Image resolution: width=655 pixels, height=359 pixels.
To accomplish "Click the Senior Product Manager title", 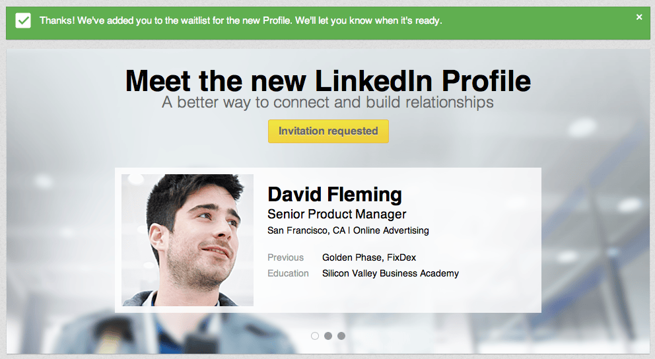I will pos(337,214).
